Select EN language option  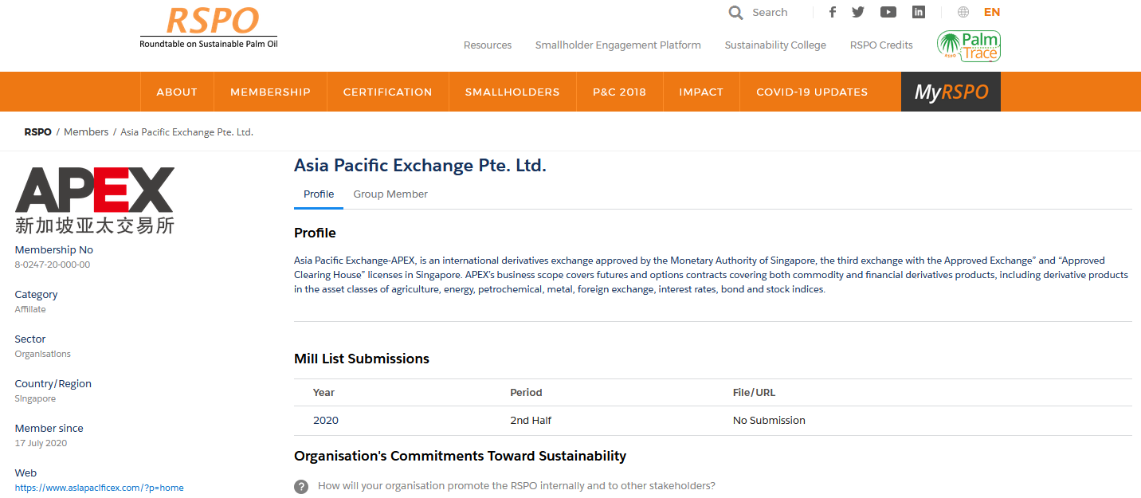(992, 12)
